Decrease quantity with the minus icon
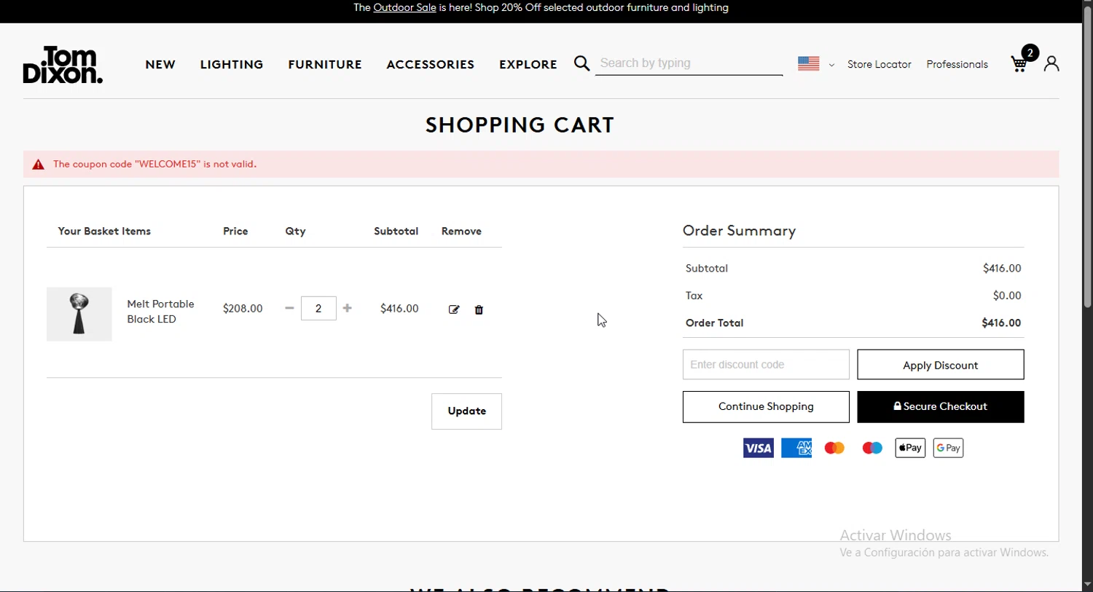1093x592 pixels. click(289, 308)
